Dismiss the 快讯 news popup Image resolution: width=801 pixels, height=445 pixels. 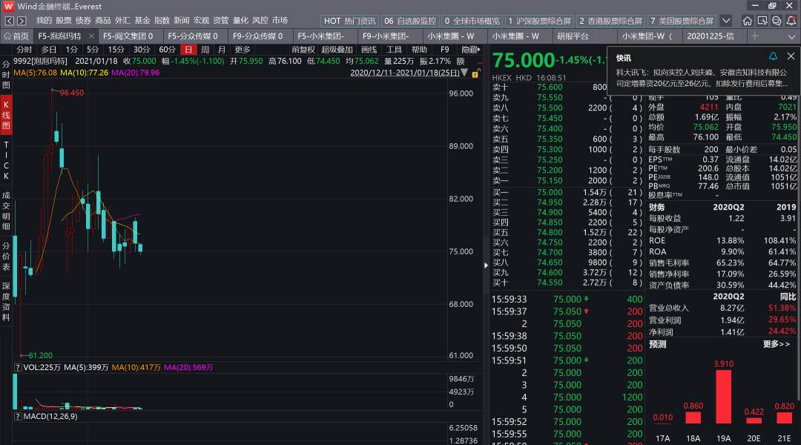pos(791,56)
